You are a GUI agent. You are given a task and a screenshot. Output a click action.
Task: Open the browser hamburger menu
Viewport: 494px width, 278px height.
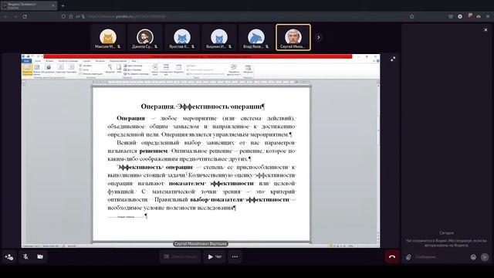pyautogui.click(x=488, y=16)
